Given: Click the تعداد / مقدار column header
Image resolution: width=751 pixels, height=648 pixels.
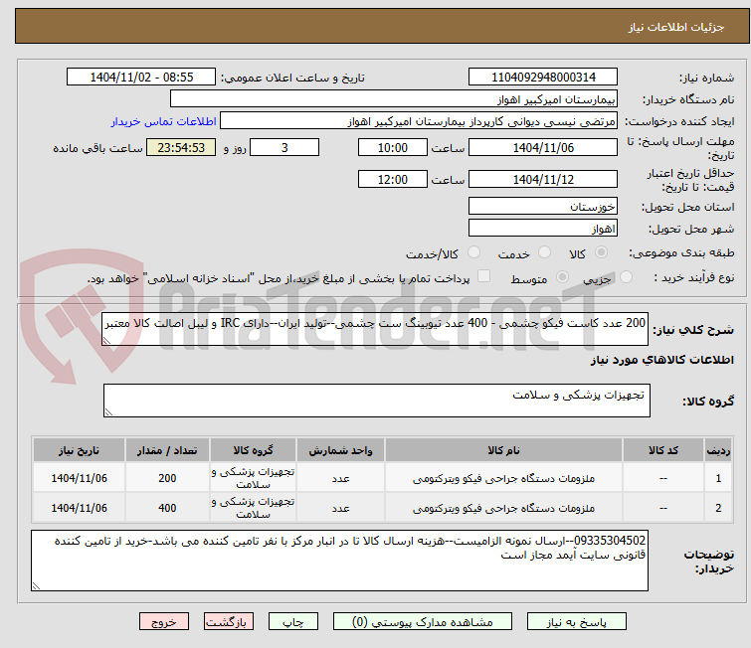Looking at the screenshot, I should tap(167, 450).
